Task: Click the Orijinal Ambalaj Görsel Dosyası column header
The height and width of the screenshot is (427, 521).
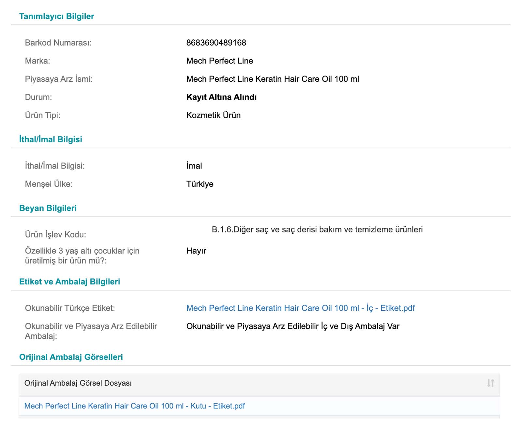Action: tap(78, 383)
